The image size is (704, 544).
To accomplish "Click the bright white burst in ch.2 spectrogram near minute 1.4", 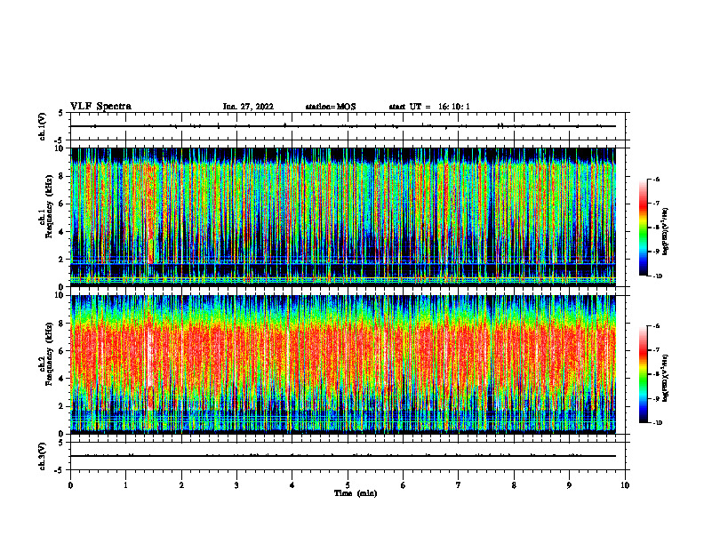I will [x=149, y=356].
